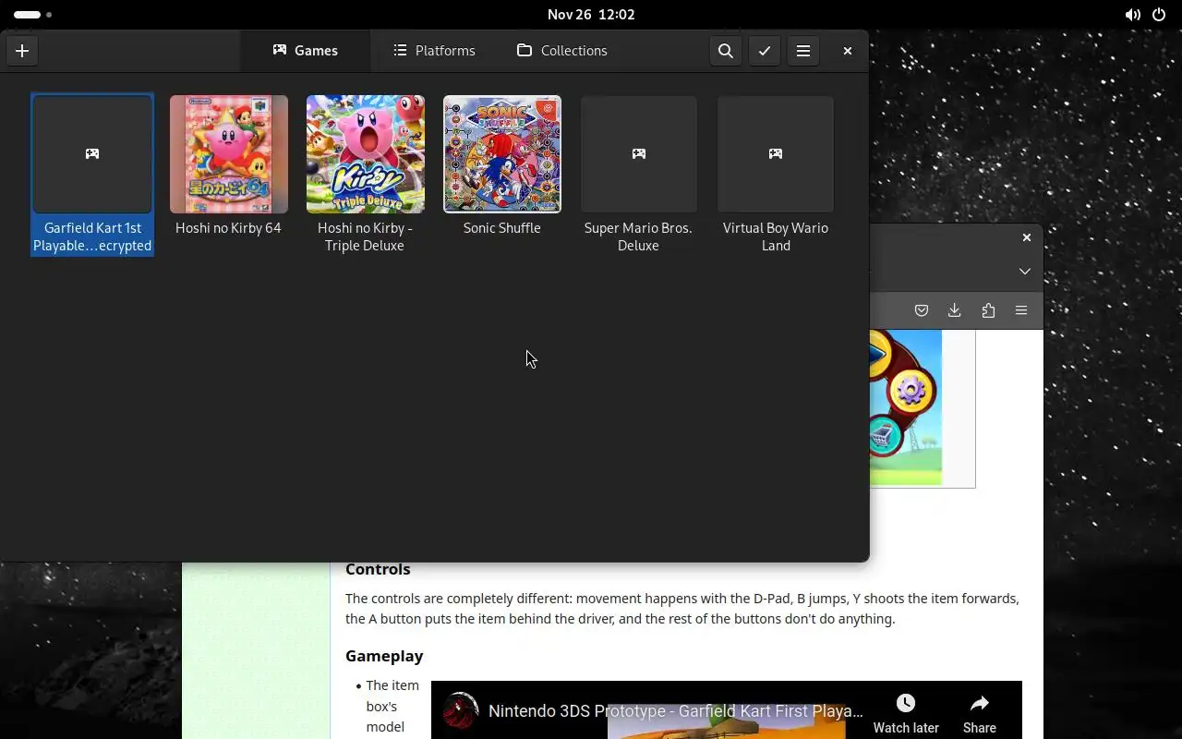The height and width of the screenshot is (739, 1182).
Task: Click the "Controls" heading in browser
Action: point(378,569)
